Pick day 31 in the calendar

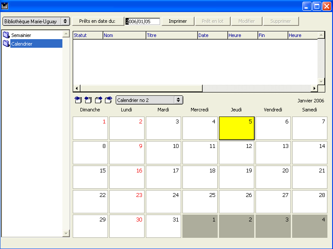[x=163, y=226]
